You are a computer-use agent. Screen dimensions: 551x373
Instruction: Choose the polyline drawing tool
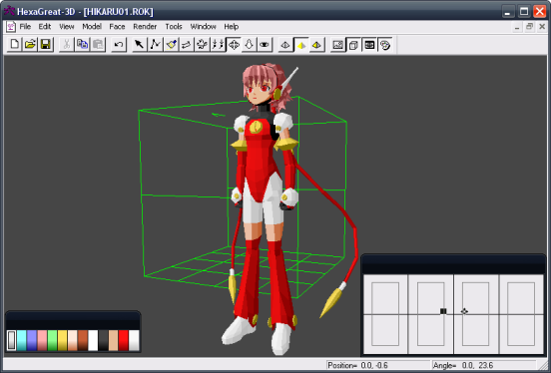[x=155, y=45]
